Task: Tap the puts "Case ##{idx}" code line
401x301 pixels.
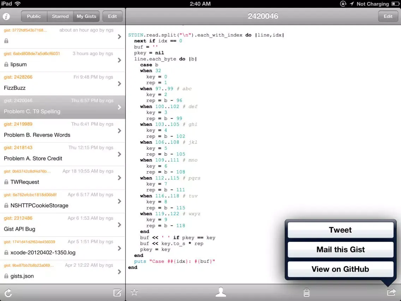Action: 174,261
